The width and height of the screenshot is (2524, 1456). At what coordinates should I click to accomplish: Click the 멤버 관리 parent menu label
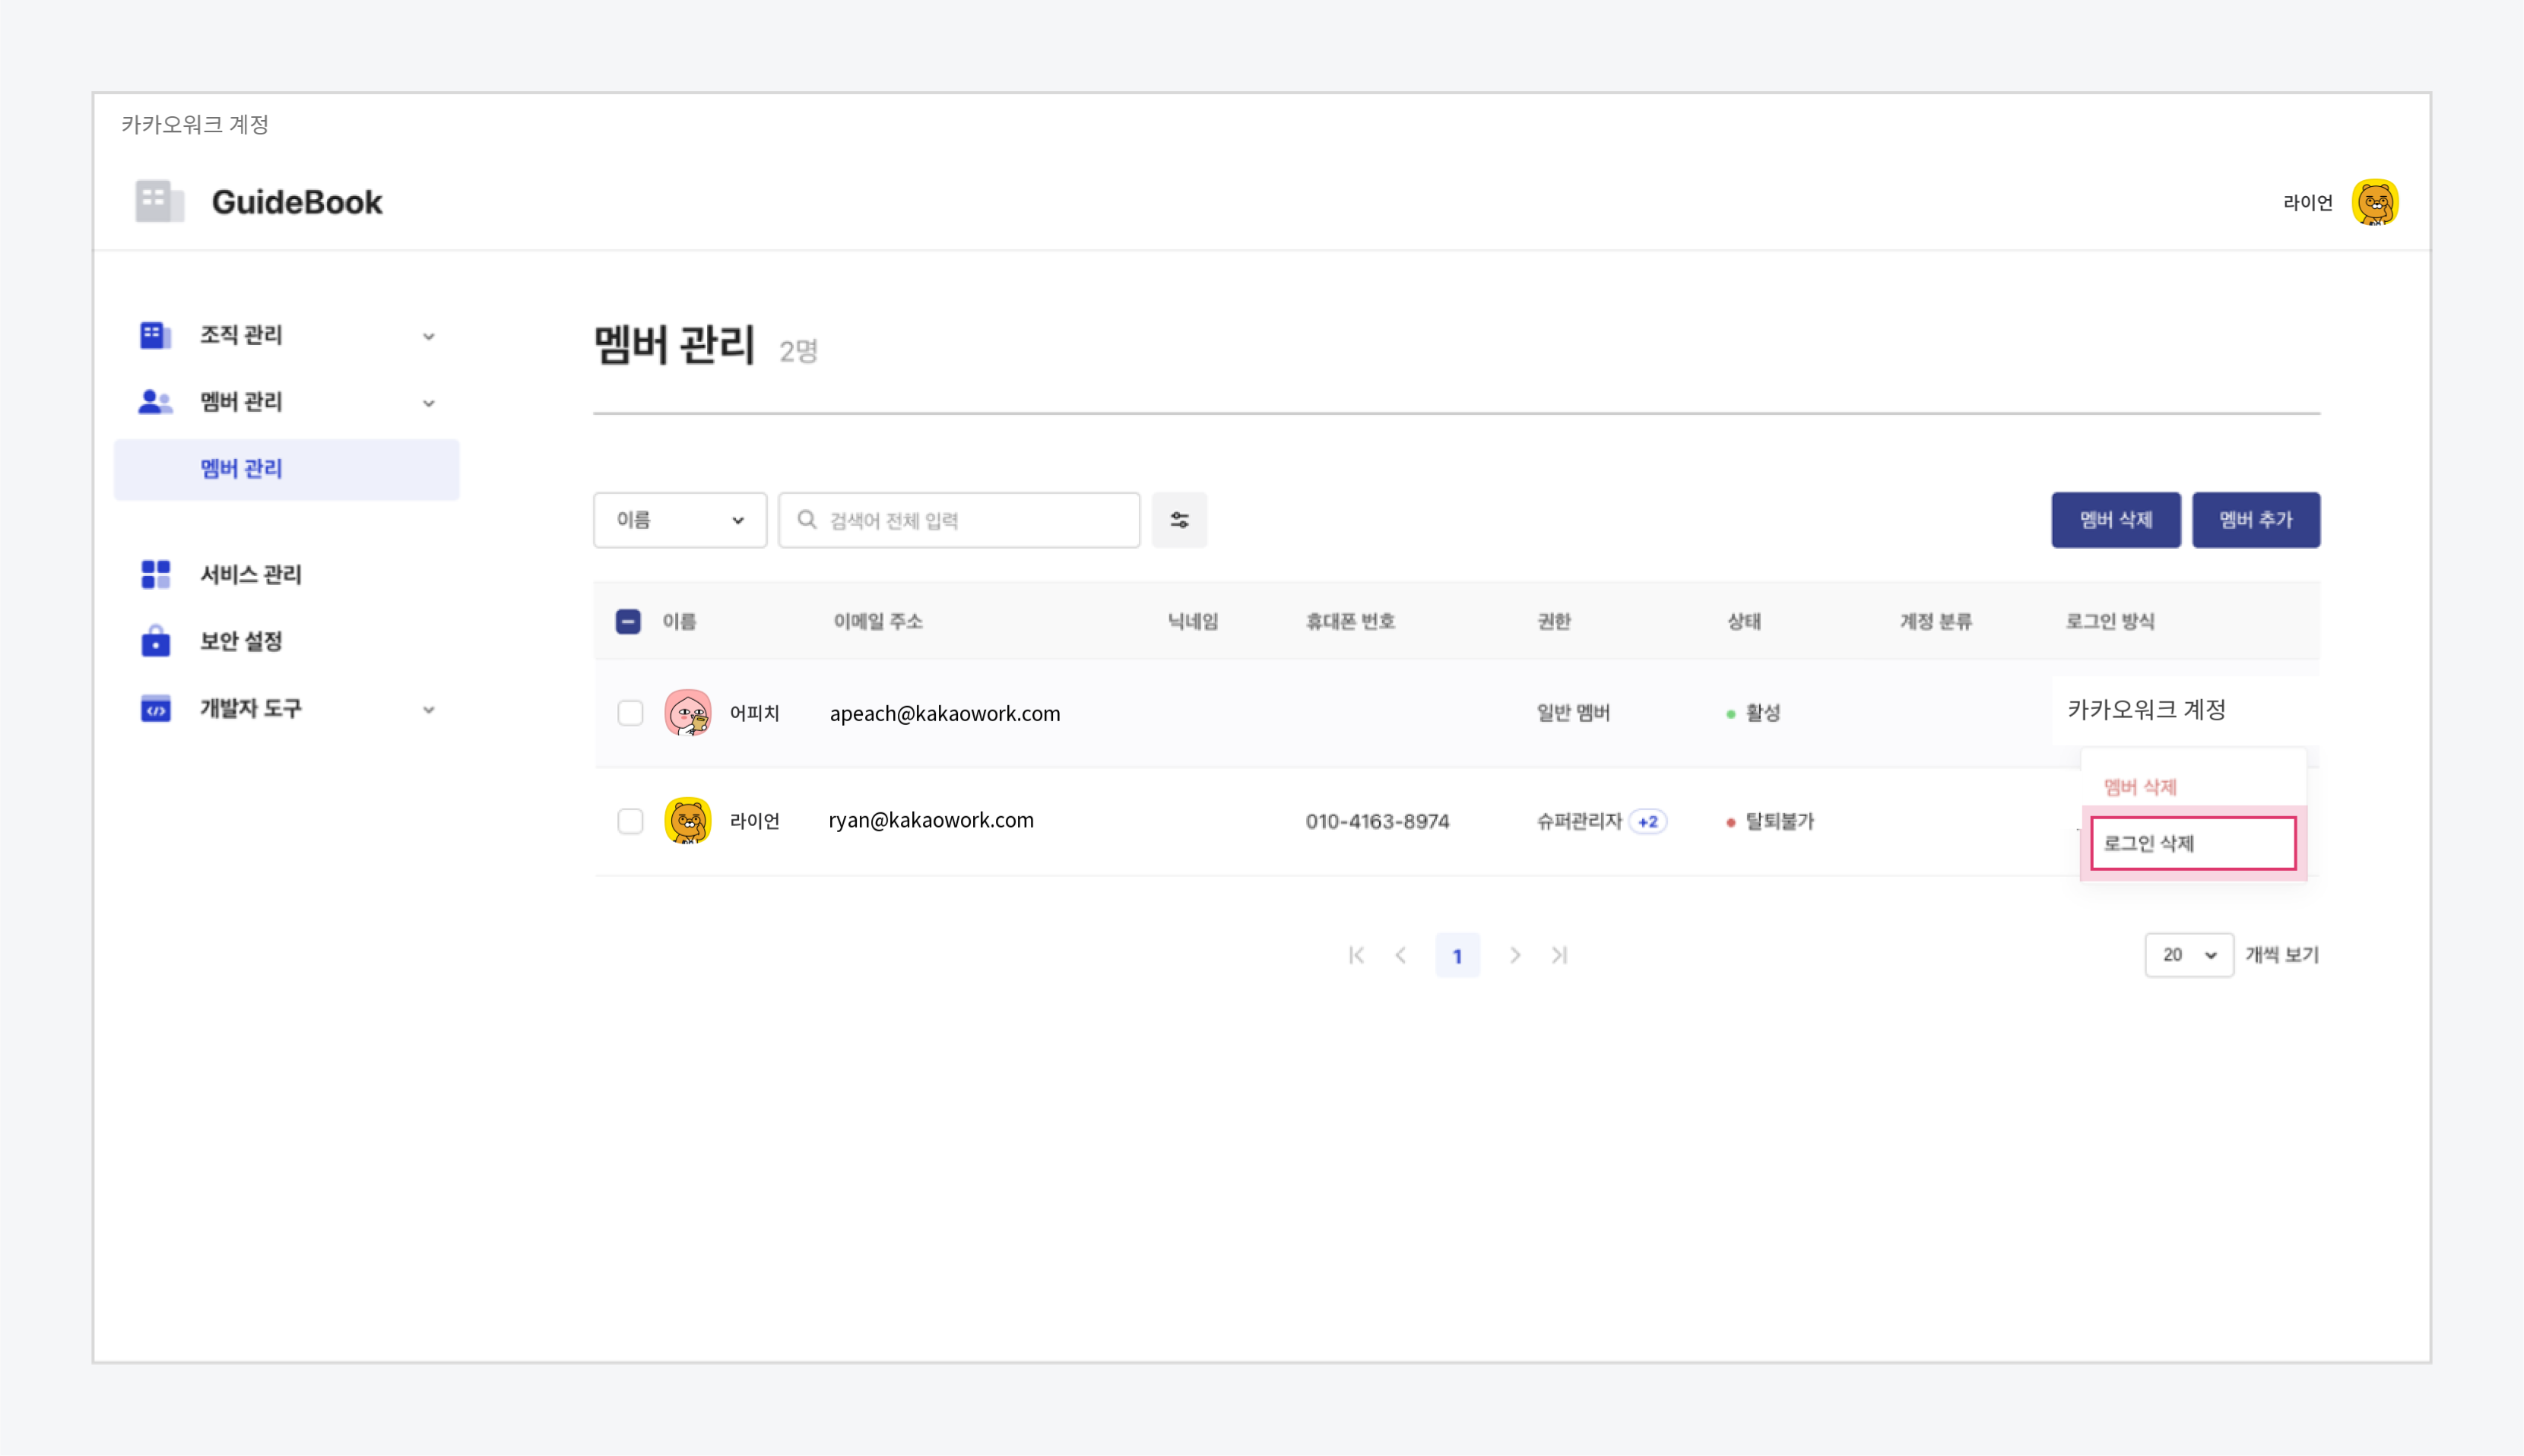241,402
